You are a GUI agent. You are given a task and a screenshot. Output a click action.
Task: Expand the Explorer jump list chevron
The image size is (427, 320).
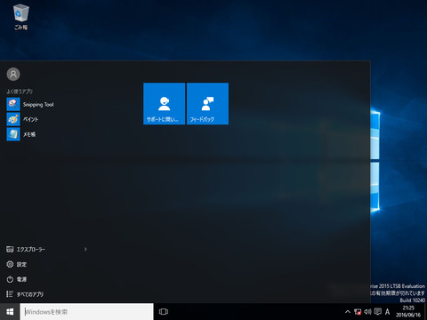click(85, 249)
